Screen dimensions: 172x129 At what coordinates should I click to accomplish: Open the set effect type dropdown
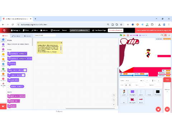click(13, 75)
